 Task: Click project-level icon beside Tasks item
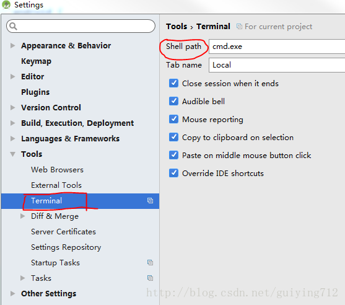click(x=150, y=278)
